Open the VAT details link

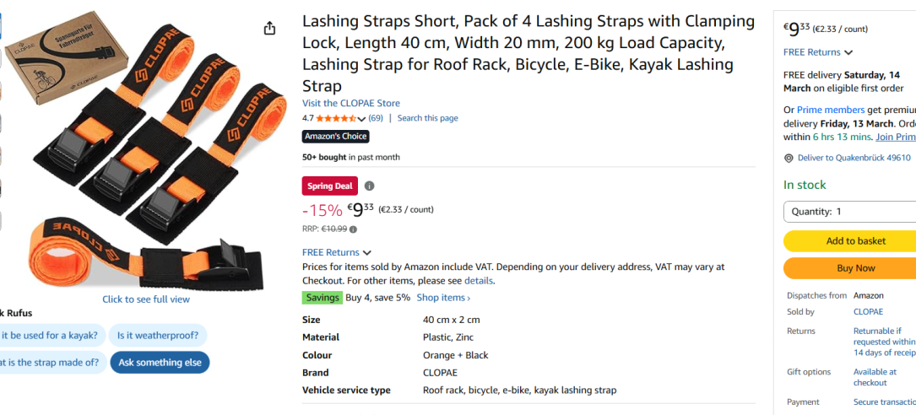coord(478,281)
